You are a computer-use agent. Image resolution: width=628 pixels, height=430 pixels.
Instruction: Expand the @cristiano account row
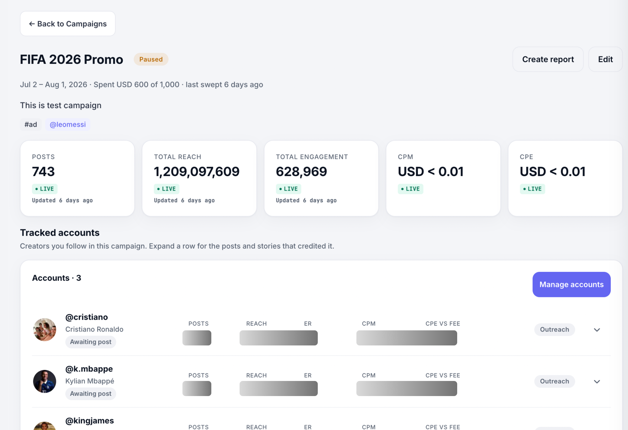tap(597, 330)
